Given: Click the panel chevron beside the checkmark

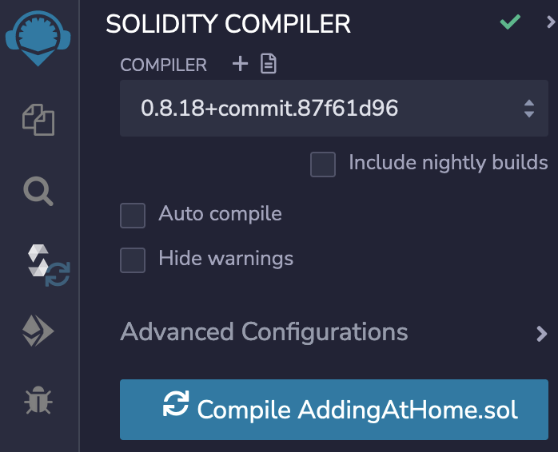Looking at the screenshot, I should (551, 22).
